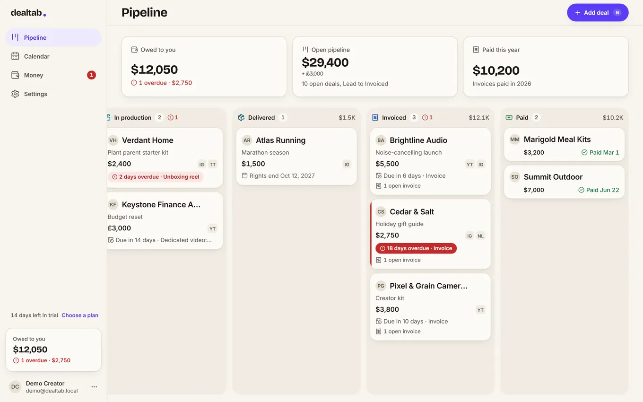Click the Calendar icon in sidebar
Viewport: 643px width, 402px height.
(x=15, y=56)
